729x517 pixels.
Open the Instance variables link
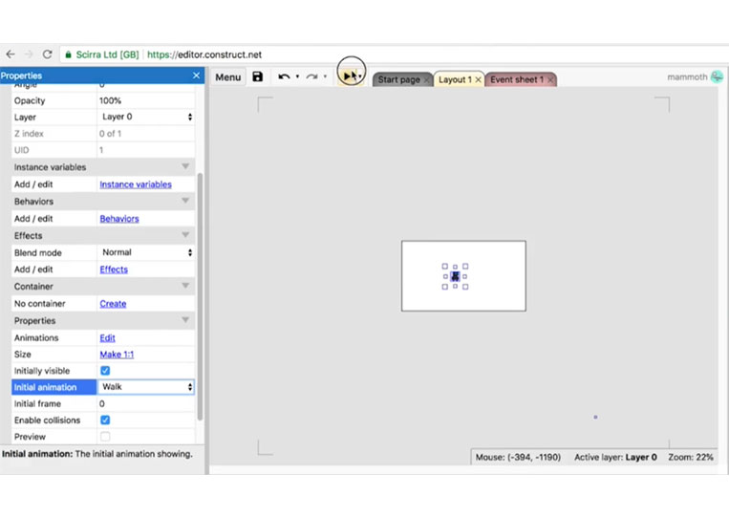[x=136, y=184]
